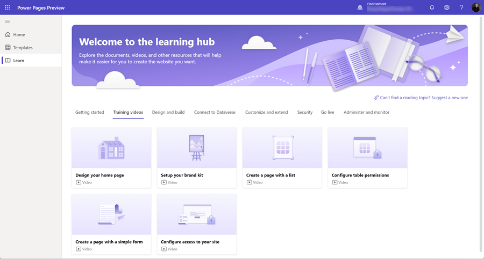Open the app launcher waffle icon
This screenshot has width=484, height=259.
8,8
